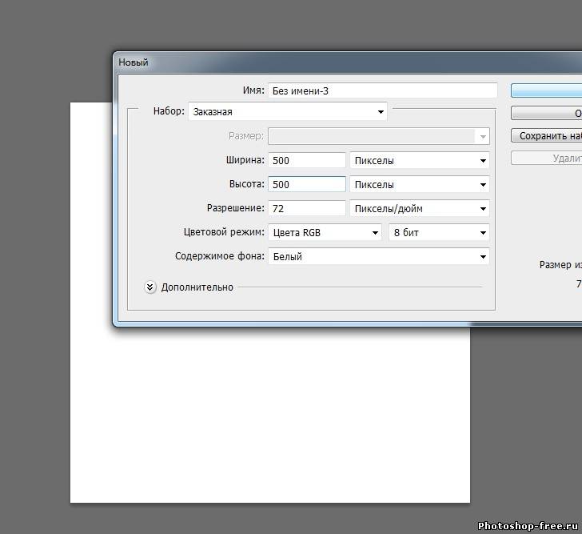Click the Сохранить набор button
The width and height of the screenshot is (582, 534).
(x=548, y=136)
